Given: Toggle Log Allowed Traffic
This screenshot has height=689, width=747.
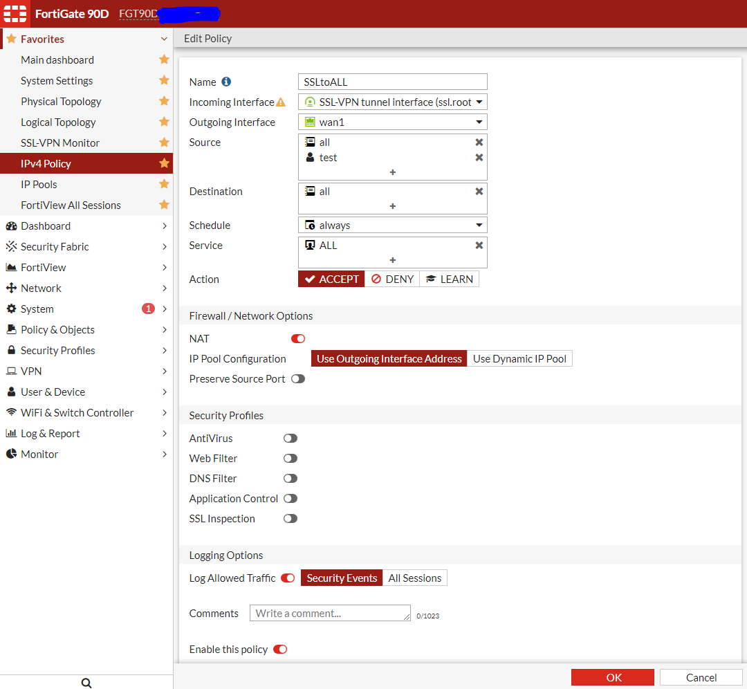Looking at the screenshot, I should click(x=288, y=578).
